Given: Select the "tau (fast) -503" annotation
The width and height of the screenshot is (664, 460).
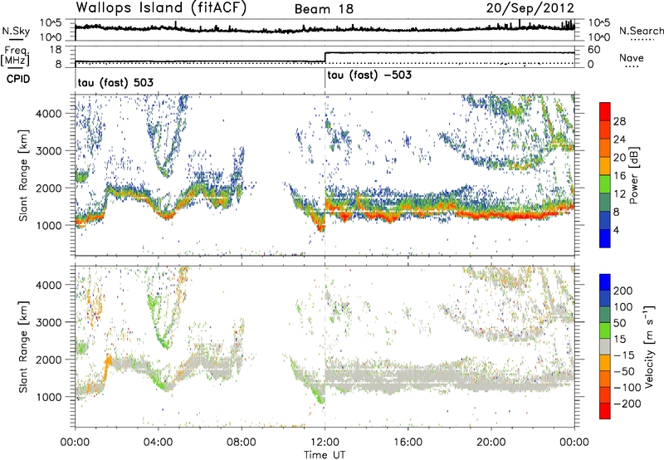Looking at the screenshot, I should [x=369, y=75].
